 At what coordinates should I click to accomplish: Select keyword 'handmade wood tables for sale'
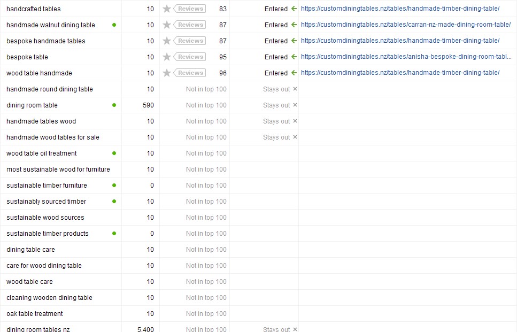[53, 137]
